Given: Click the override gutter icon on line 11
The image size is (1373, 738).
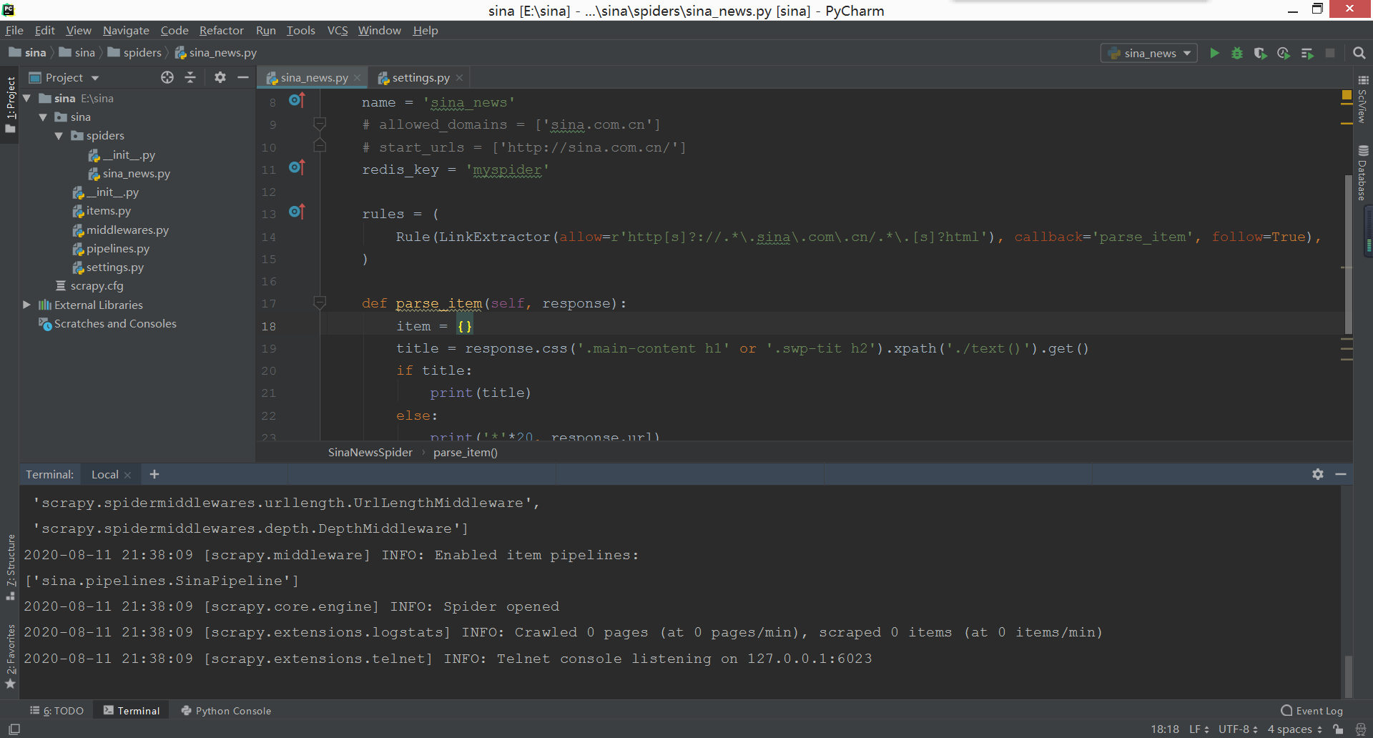Looking at the screenshot, I should pyautogui.click(x=297, y=167).
